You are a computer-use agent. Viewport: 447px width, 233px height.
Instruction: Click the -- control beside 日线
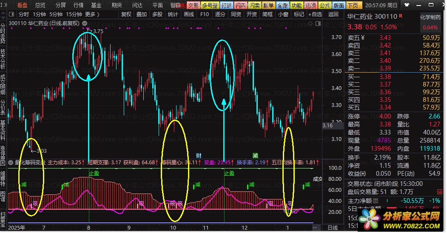point(315,228)
